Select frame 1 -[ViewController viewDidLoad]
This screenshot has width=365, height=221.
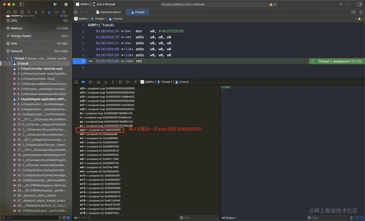(36, 68)
